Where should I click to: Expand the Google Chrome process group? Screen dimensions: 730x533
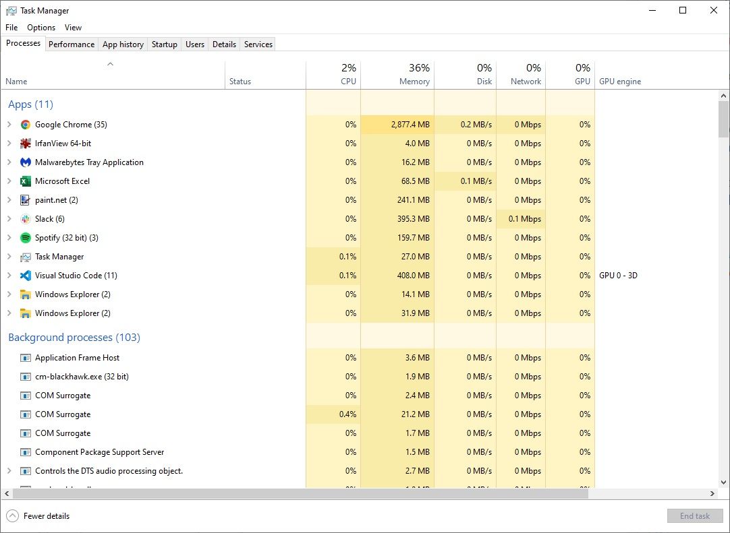pyautogui.click(x=9, y=125)
